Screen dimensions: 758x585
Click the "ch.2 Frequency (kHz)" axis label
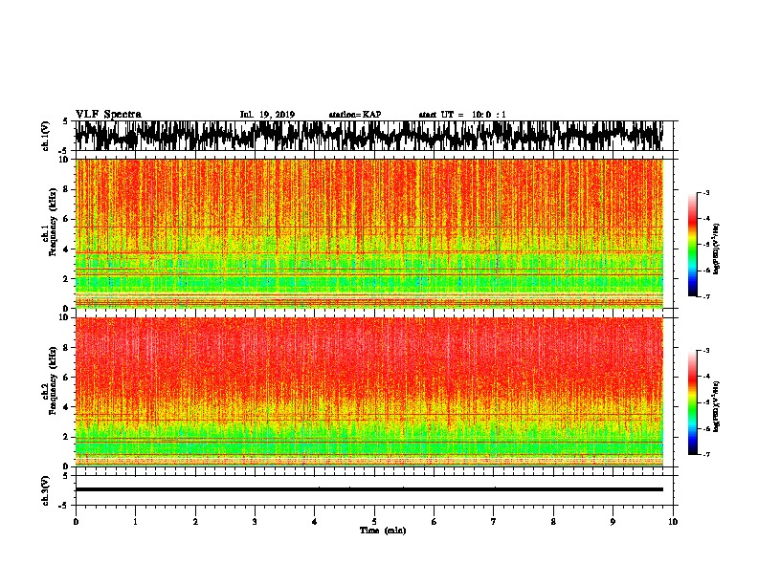50,379
